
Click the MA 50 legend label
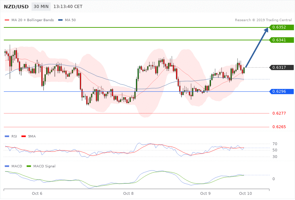[x=70, y=20]
